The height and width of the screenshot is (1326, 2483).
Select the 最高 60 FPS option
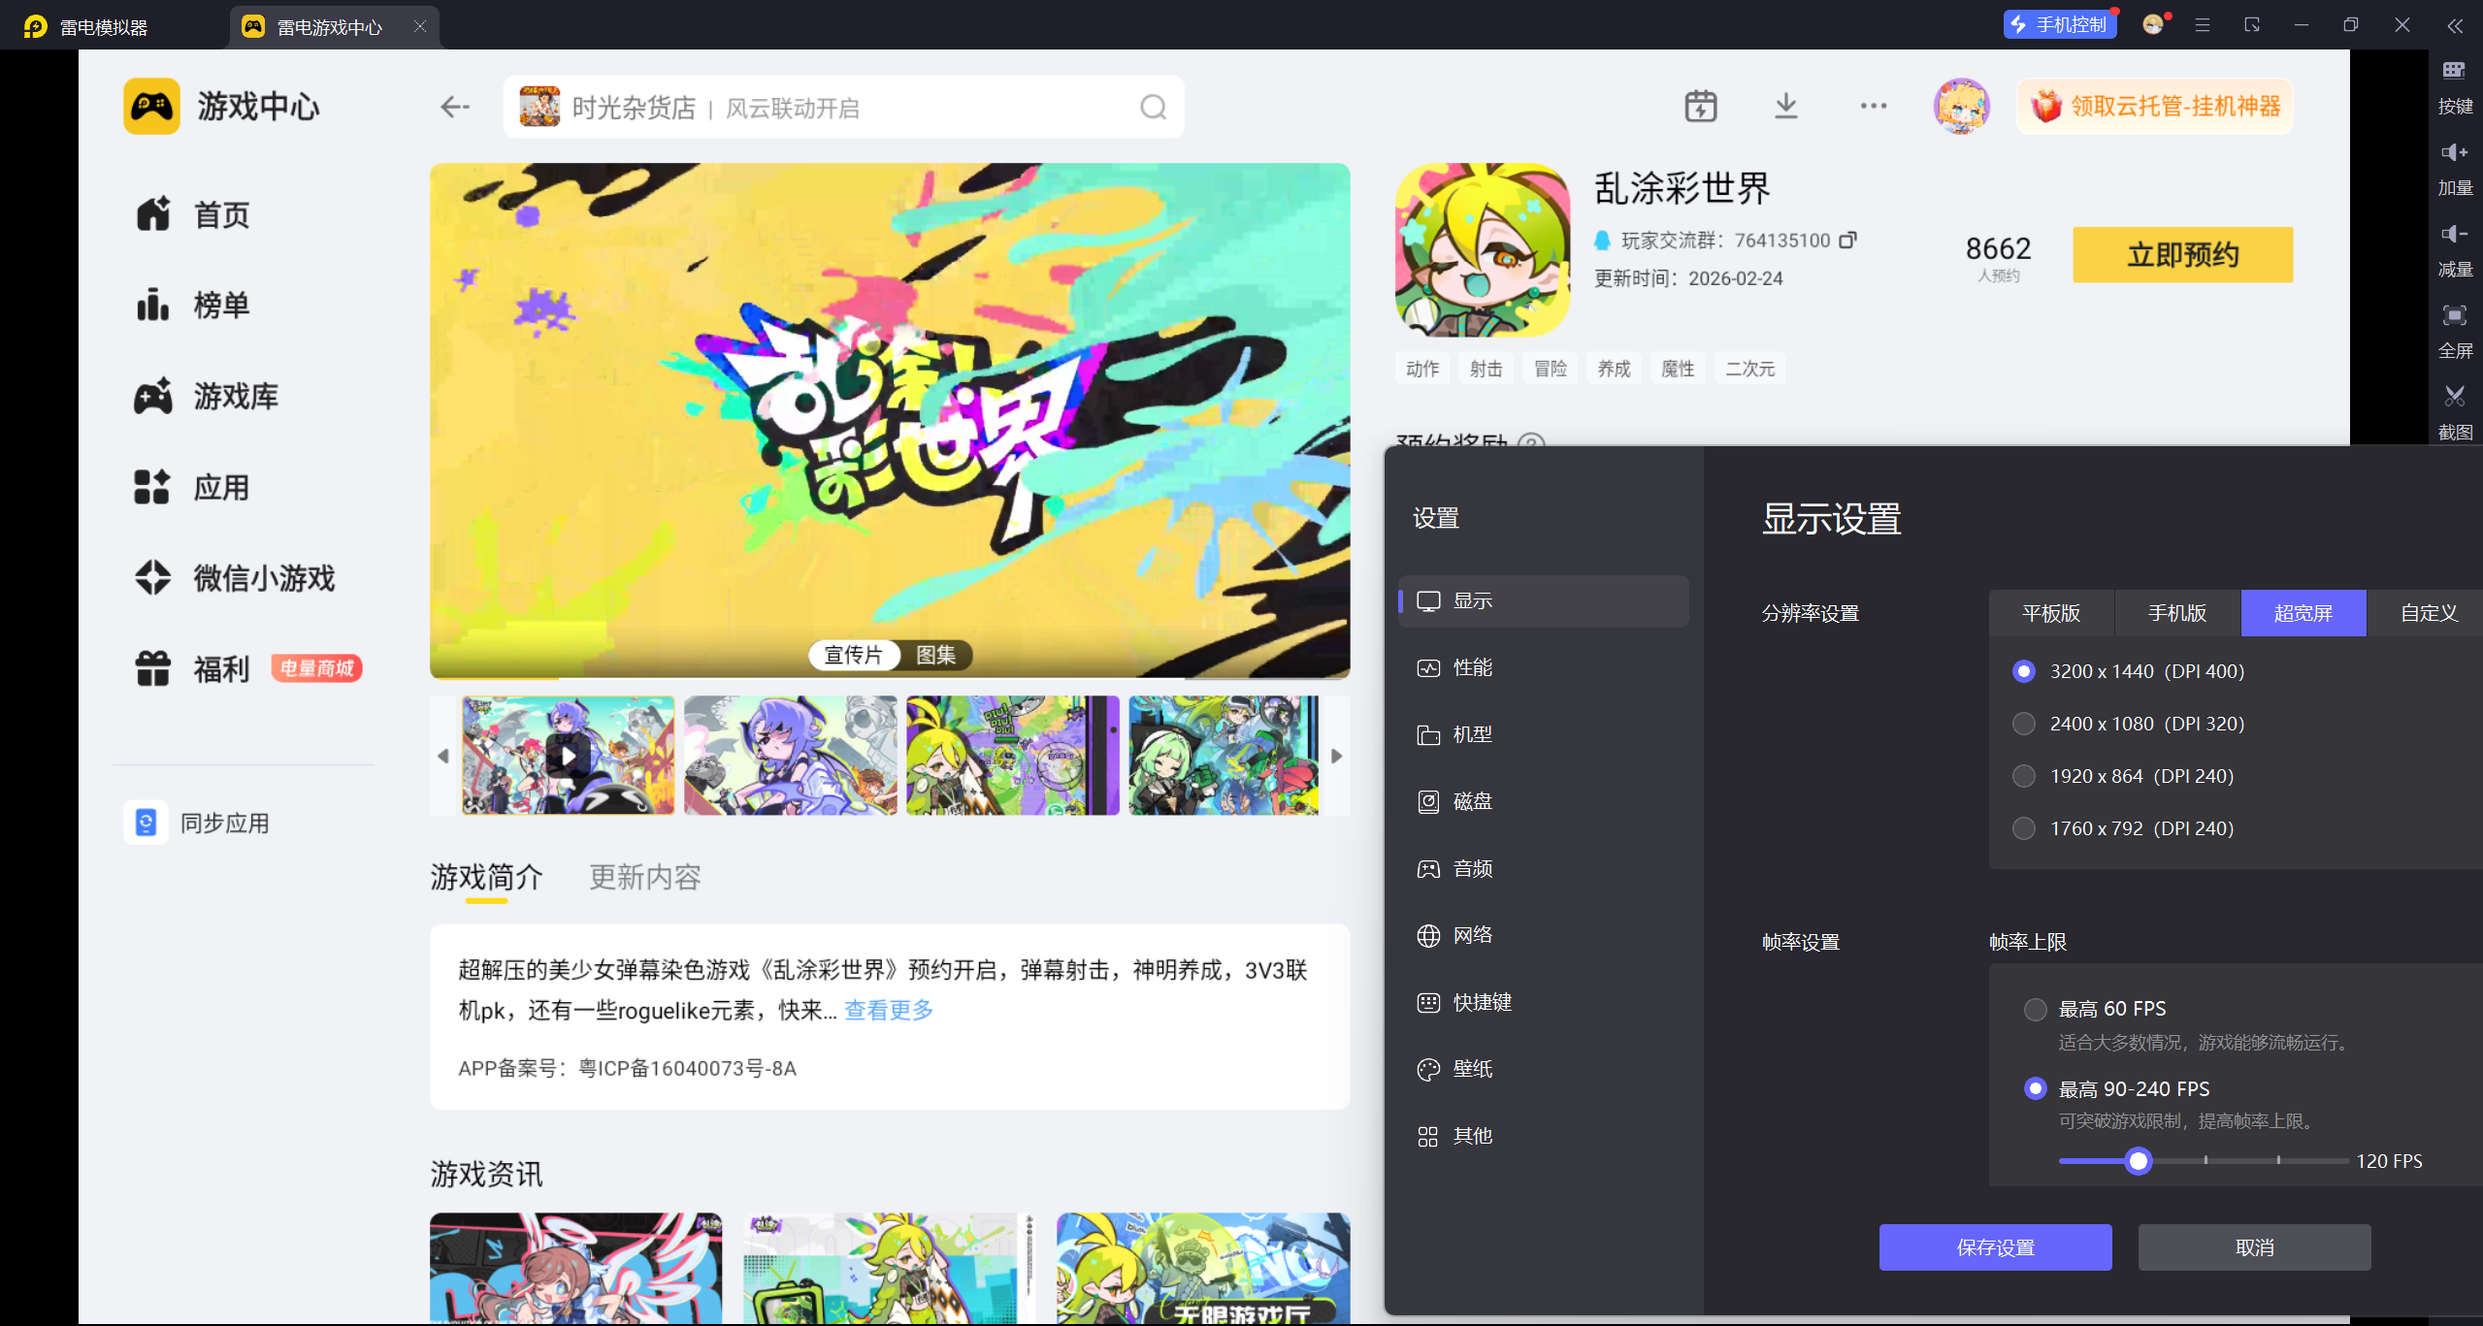(2036, 1009)
